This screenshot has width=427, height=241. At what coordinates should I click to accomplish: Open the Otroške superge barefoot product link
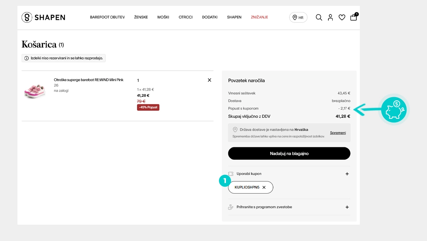point(89,80)
